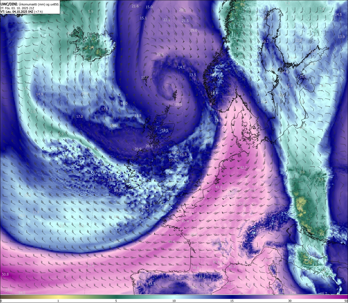The width and height of the screenshot is (348, 303).
Task: Click the 10 tick on the color scale
Action: pyautogui.click(x=174, y=301)
